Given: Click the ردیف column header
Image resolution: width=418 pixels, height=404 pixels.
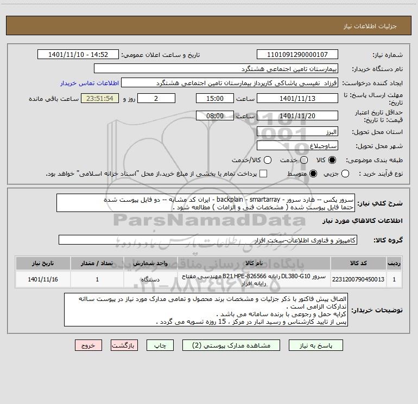Looking at the screenshot, I should coord(394,264).
